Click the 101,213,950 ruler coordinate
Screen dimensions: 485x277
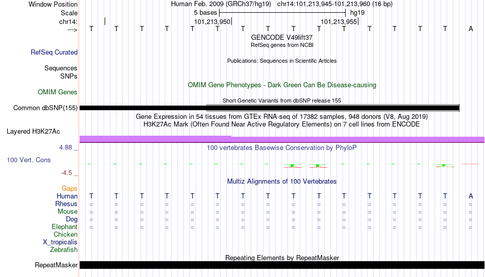pyautogui.click(x=212, y=21)
